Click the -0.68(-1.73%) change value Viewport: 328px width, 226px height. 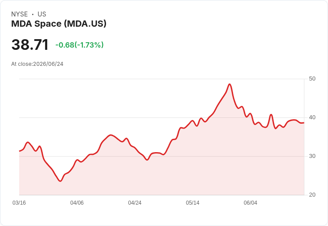(79, 45)
